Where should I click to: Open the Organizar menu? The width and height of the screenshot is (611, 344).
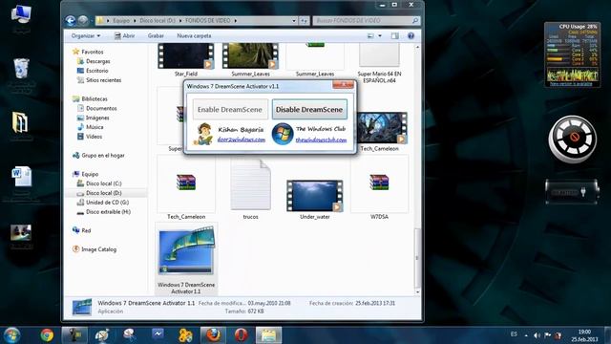86,36
